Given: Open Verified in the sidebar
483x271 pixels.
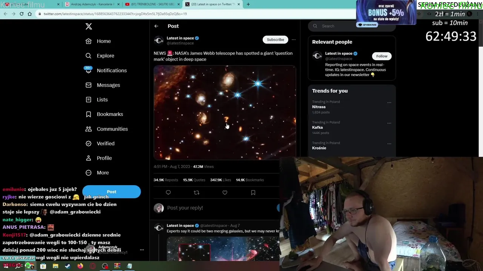Looking at the screenshot, I should tap(100, 143).
